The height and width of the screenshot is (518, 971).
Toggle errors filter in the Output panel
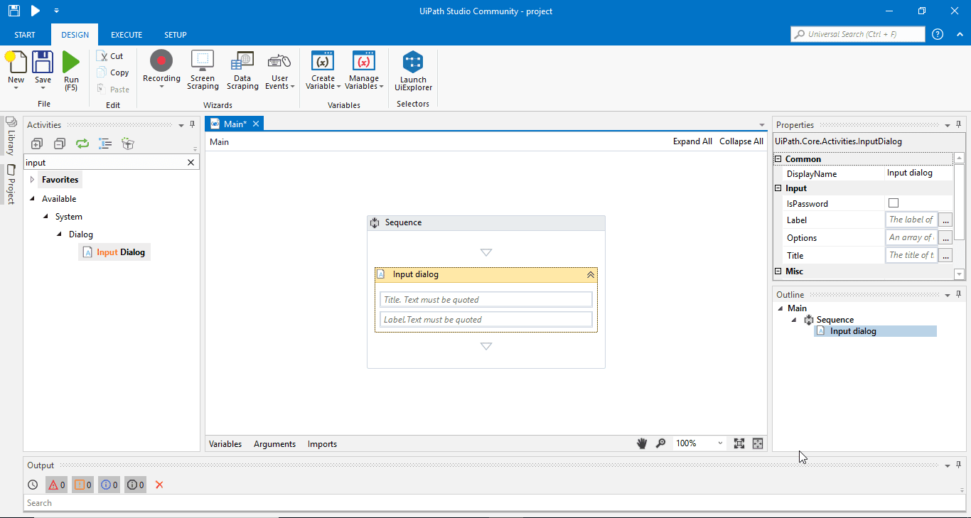click(x=56, y=485)
